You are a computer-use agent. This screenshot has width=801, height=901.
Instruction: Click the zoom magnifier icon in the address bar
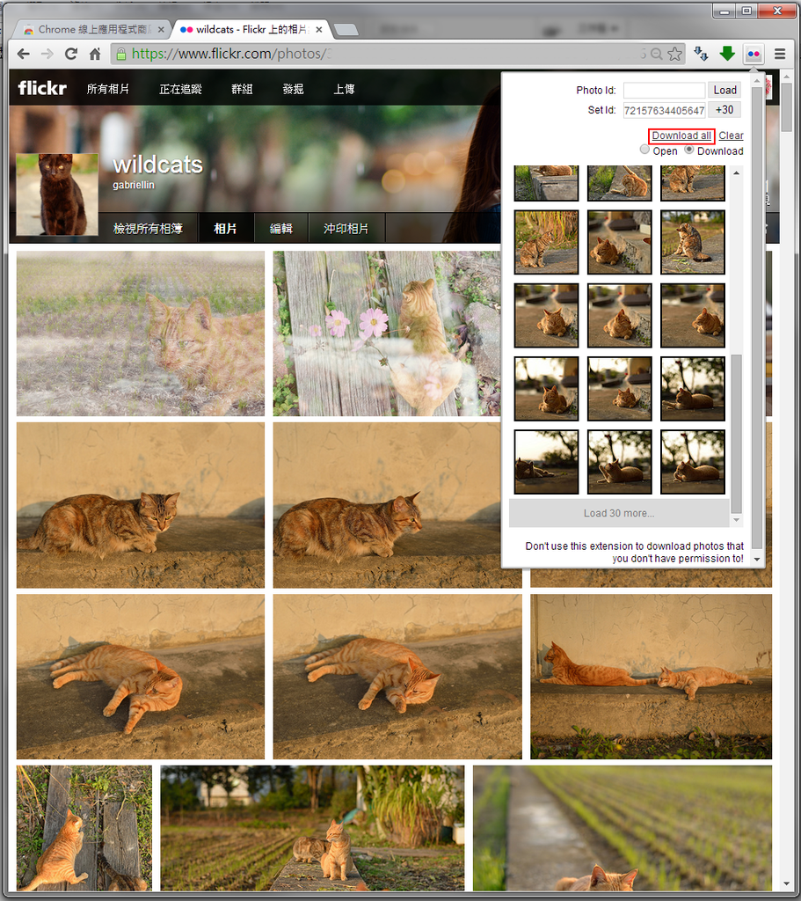pyautogui.click(x=657, y=54)
